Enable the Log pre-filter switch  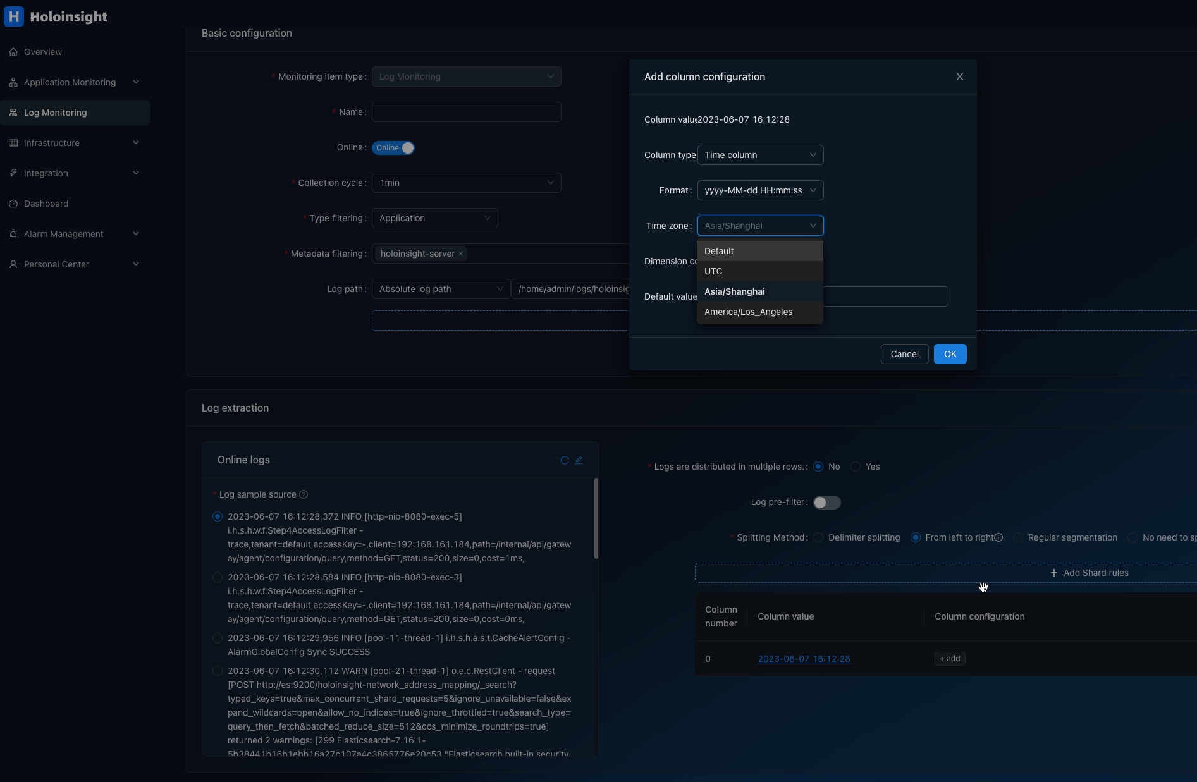827,503
